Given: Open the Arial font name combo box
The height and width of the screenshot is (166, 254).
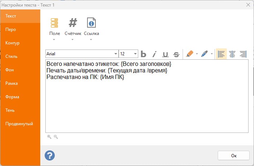Looking at the screenshot, I should click(82, 54).
